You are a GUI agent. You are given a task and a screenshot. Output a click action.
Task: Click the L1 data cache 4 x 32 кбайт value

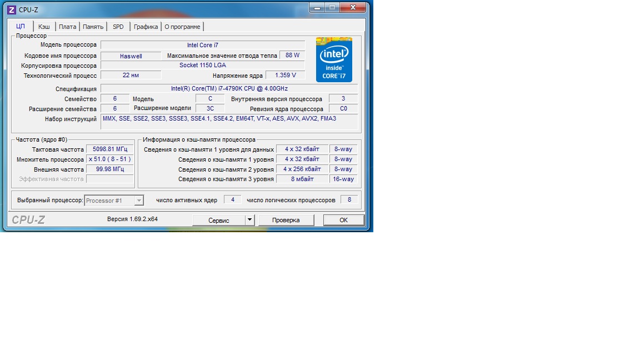(302, 149)
